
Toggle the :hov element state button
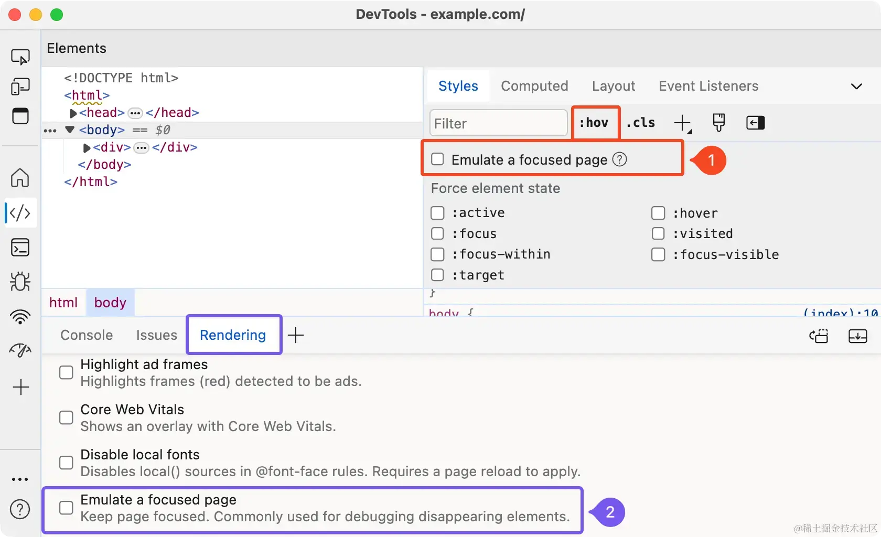[594, 123]
